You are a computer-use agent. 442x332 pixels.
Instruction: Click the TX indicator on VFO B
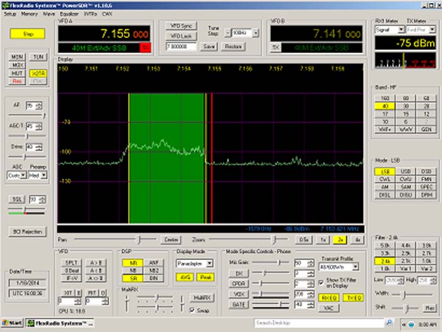[276, 47]
